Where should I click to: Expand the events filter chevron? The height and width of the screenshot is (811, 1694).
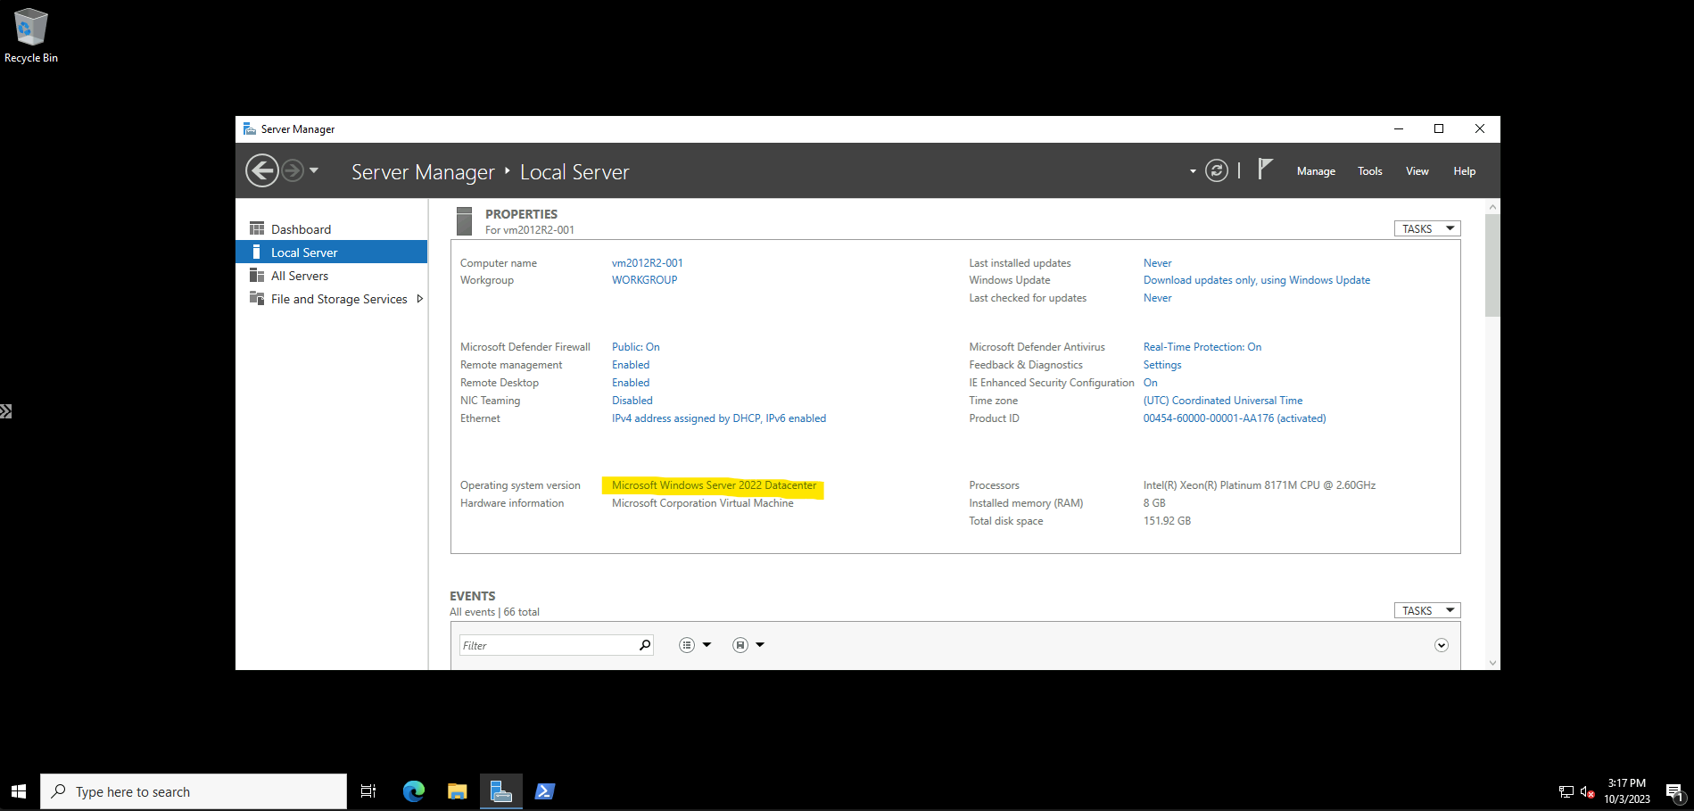1442,645
